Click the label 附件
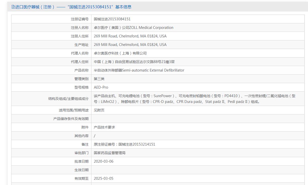Image resolution: width=308 pixels, height=185 pixels. coord(85,127)
